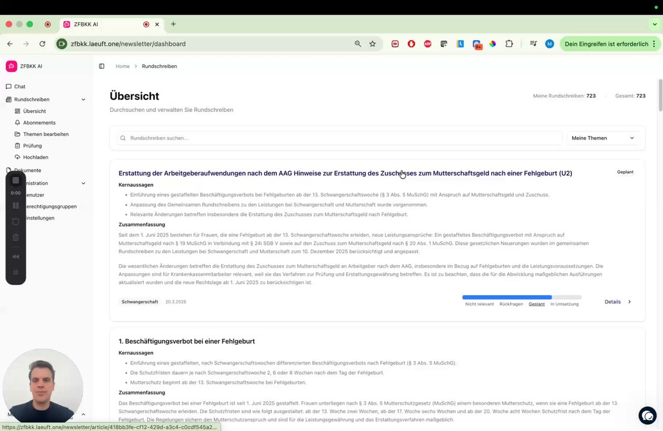Close the ZFBKK AI tab
The width and height of the screenshot is (663, 431).
click(157, 25)
